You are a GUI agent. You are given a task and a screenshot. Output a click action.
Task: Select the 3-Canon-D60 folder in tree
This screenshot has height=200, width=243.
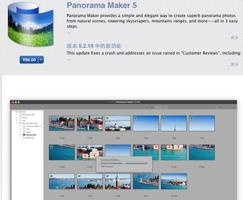click(33, 126)
